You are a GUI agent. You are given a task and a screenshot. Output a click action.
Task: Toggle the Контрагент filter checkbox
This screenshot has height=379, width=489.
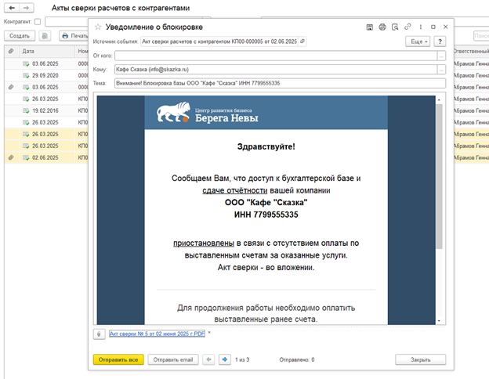coord(38,21)
